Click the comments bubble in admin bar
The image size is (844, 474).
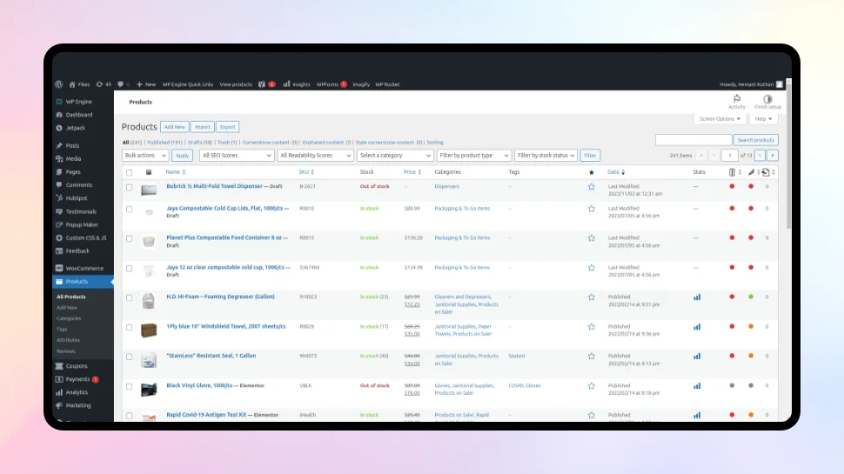click(120, 84)
